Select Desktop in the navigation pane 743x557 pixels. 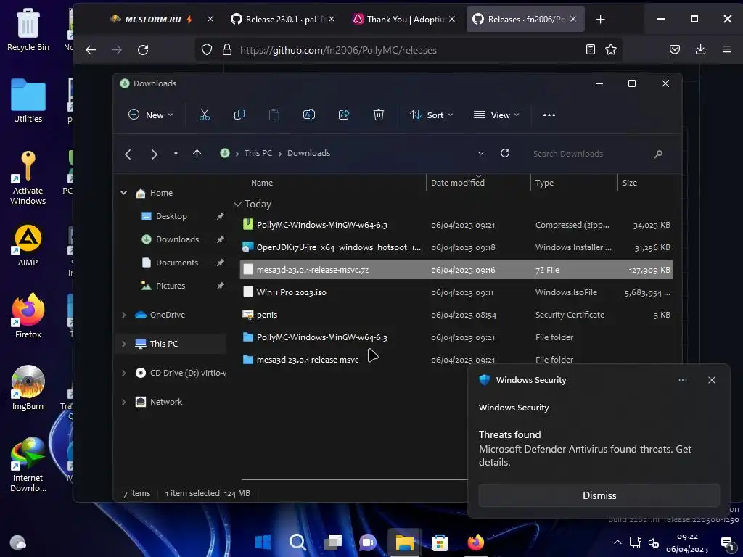tap(171, 216)
